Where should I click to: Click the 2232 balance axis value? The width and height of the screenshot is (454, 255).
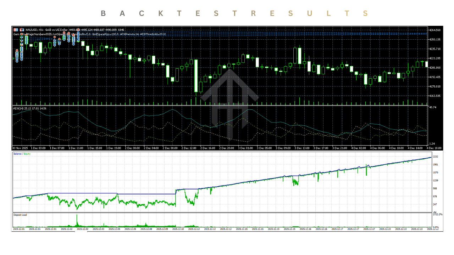click(x=435, y=157)
